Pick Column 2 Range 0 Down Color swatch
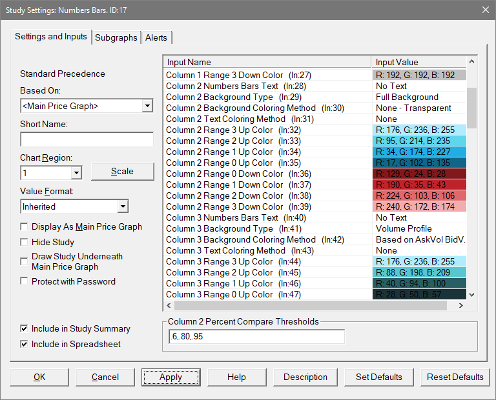 419,174
